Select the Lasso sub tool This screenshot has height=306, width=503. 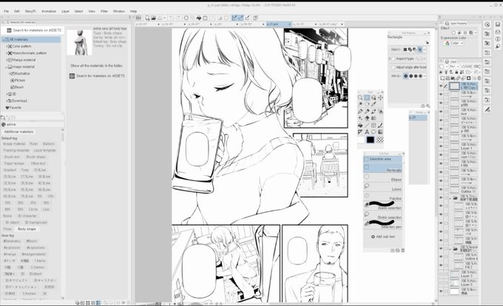coord(382,188)
